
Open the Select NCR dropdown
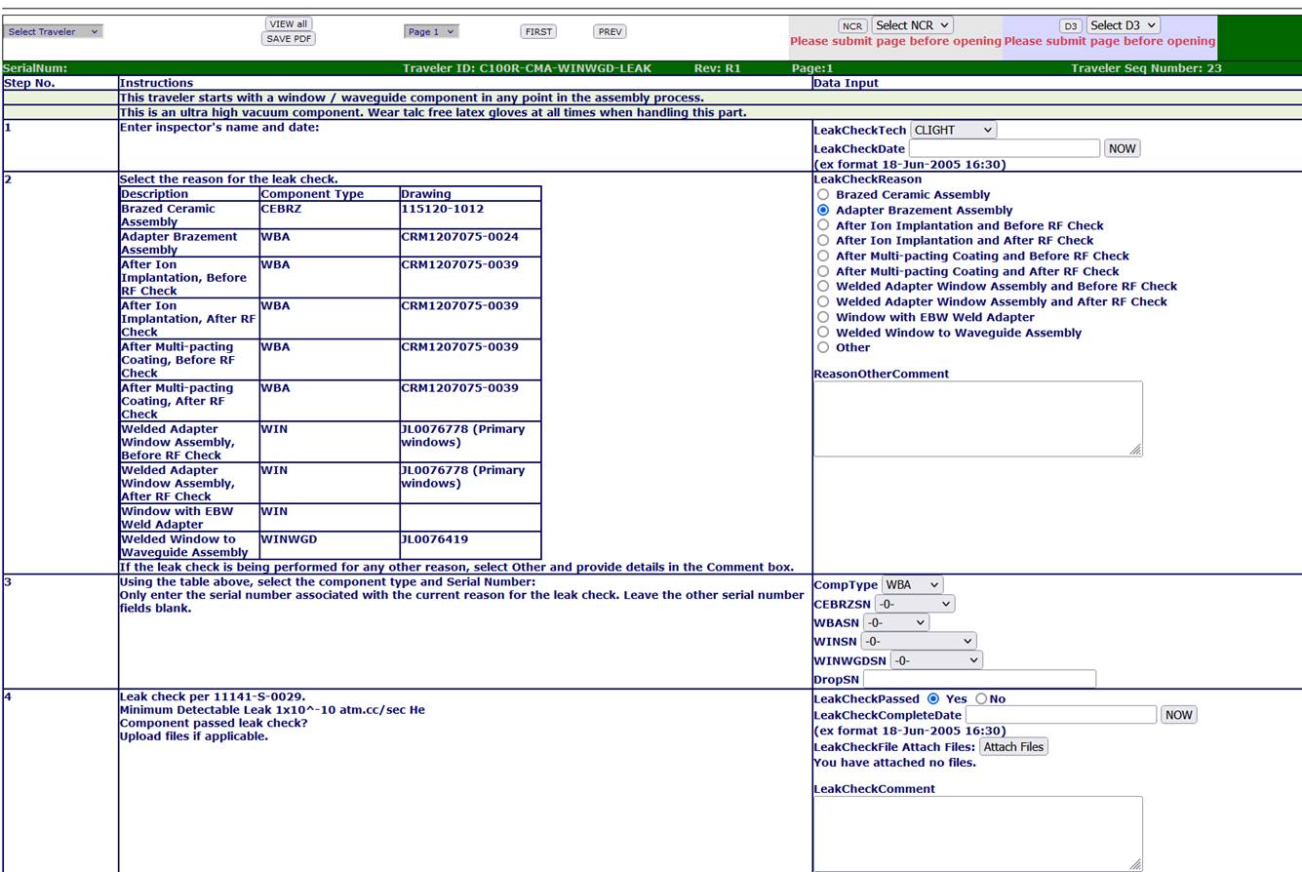point(913,25)
